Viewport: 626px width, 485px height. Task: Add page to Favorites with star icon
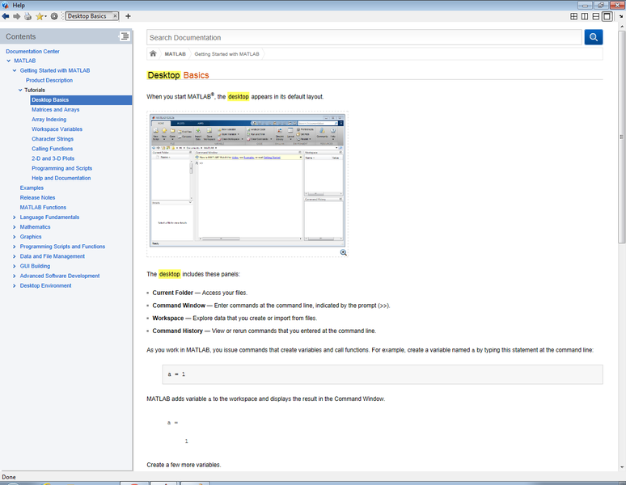pos(39,16)
